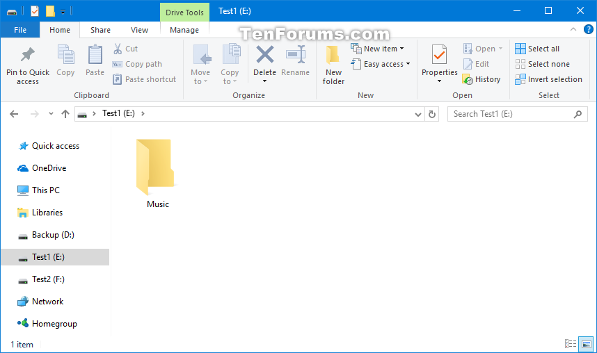Collapse the ribbon with the chevron
Image resolution: width=597 pixels, height=353 pixels.
[573, 29]
